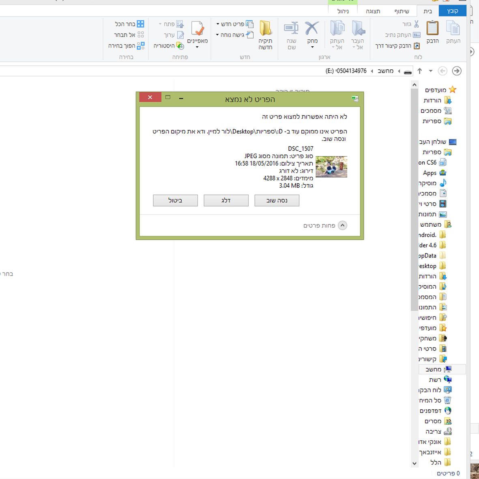Open the גישה נוחה (Easy access) dropdown
Screen dimensions: 479x479
234,35
